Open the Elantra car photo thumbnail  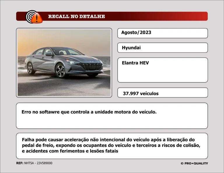(x=64, y=63)
